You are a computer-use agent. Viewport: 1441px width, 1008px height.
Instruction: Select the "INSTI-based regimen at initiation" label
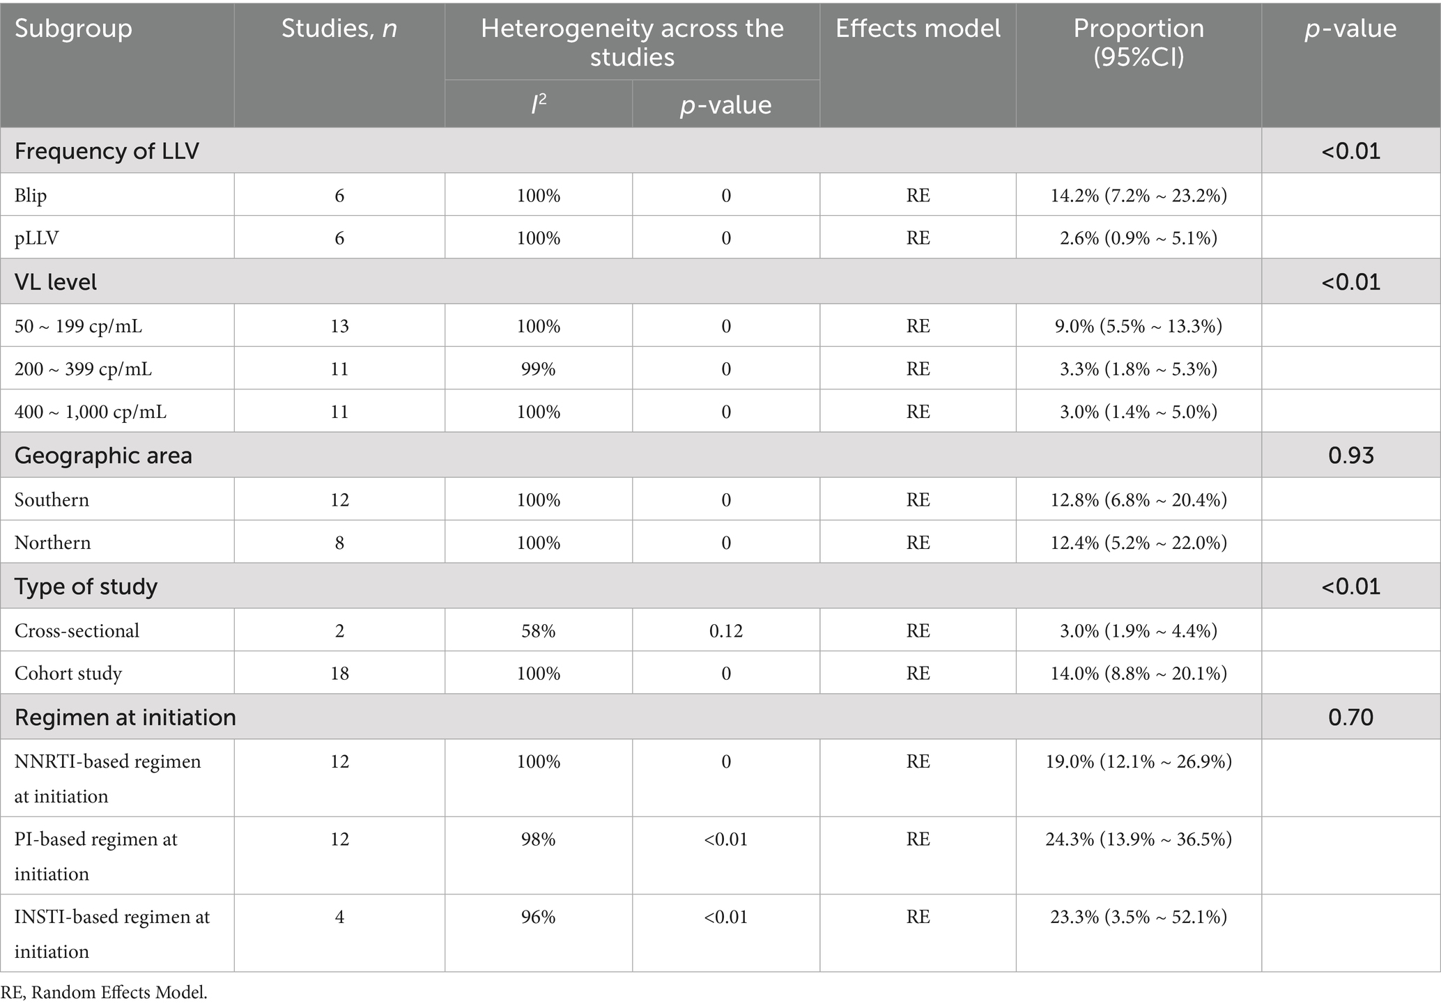[x=111, y=933]
